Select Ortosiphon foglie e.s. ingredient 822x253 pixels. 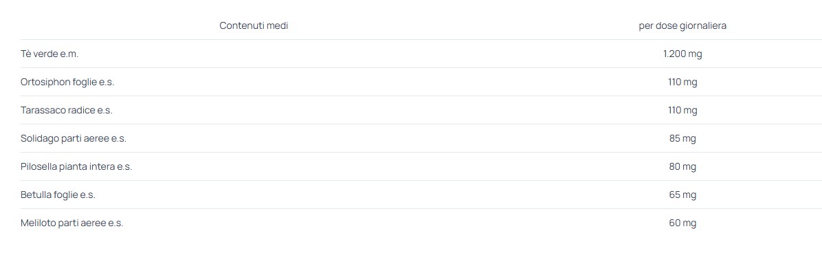point(67,82)
